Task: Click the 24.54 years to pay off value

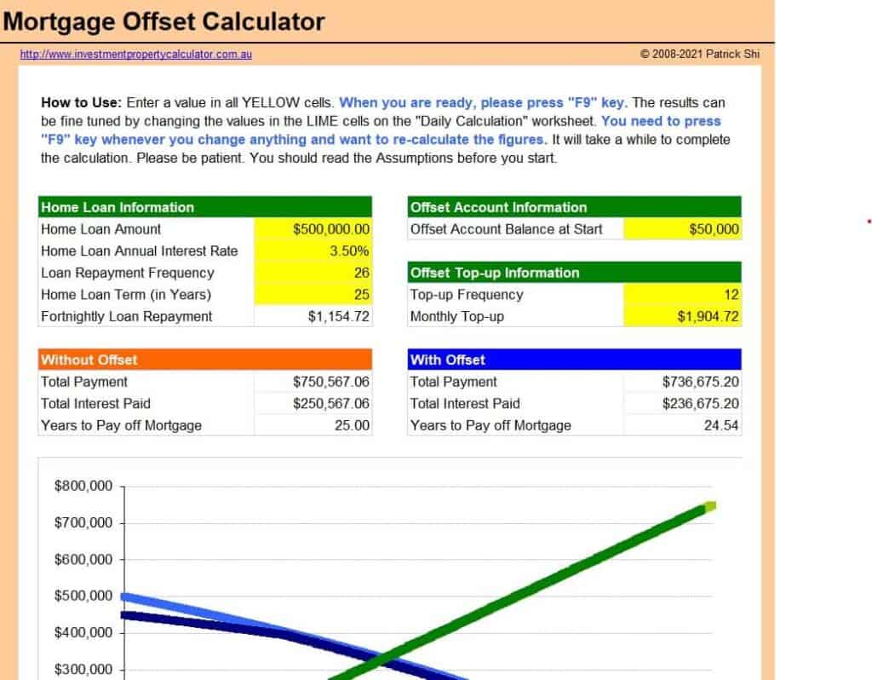Action: coord(682,425)
